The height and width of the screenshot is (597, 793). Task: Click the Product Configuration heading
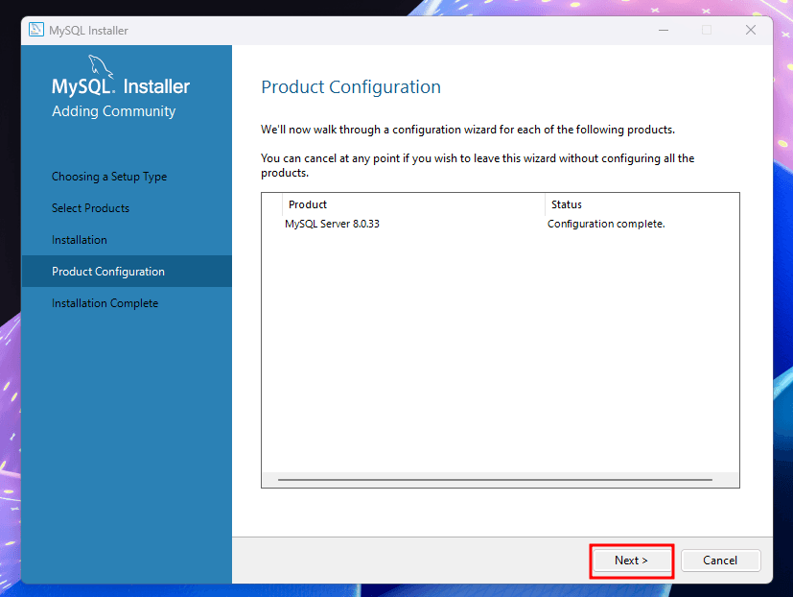(351, 87)
